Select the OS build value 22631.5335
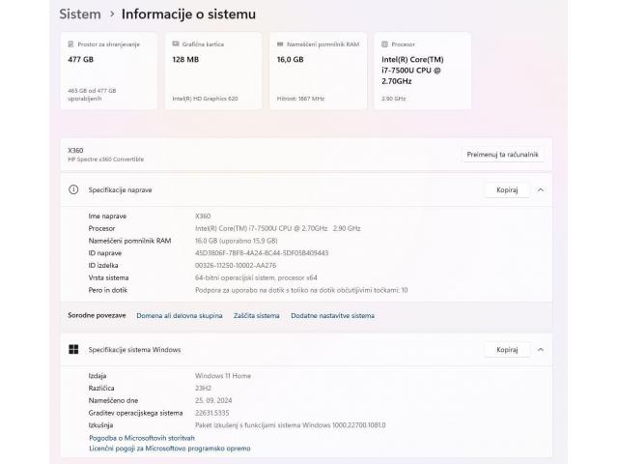The height and width of the screenshot is (464, 618). [212, 413]
